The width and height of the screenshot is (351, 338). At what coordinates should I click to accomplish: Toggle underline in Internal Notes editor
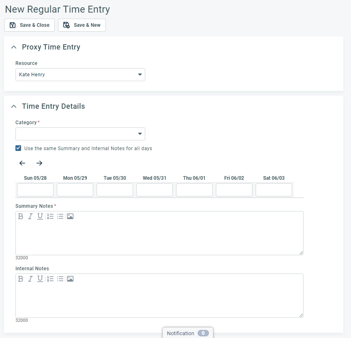coord(40,278)
